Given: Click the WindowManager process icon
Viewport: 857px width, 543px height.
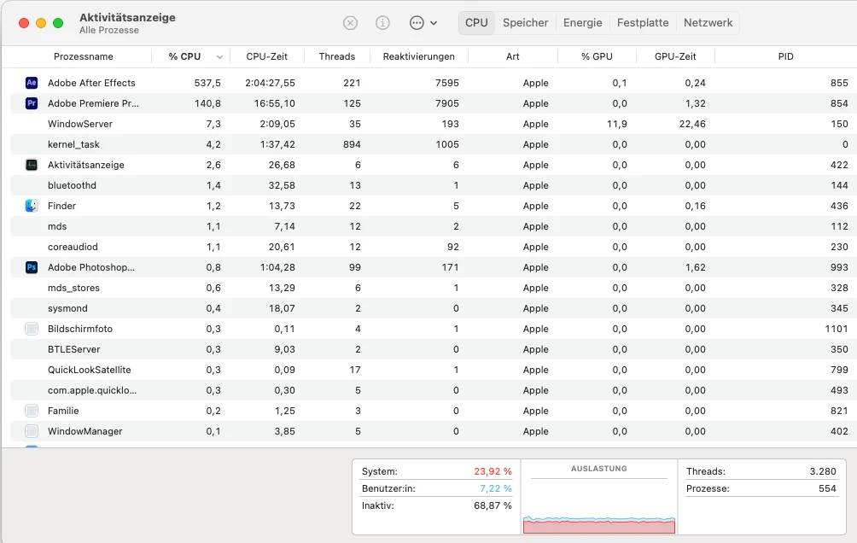Looking at the screenshot, I should (x=32, y=431).
